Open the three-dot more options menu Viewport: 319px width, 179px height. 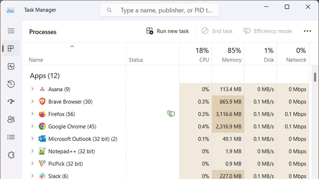(x=307, y=31)
